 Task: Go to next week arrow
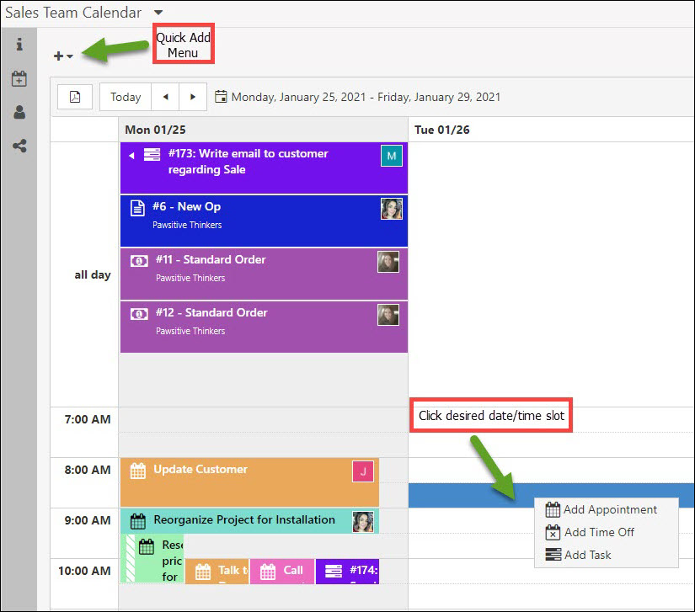193,97
